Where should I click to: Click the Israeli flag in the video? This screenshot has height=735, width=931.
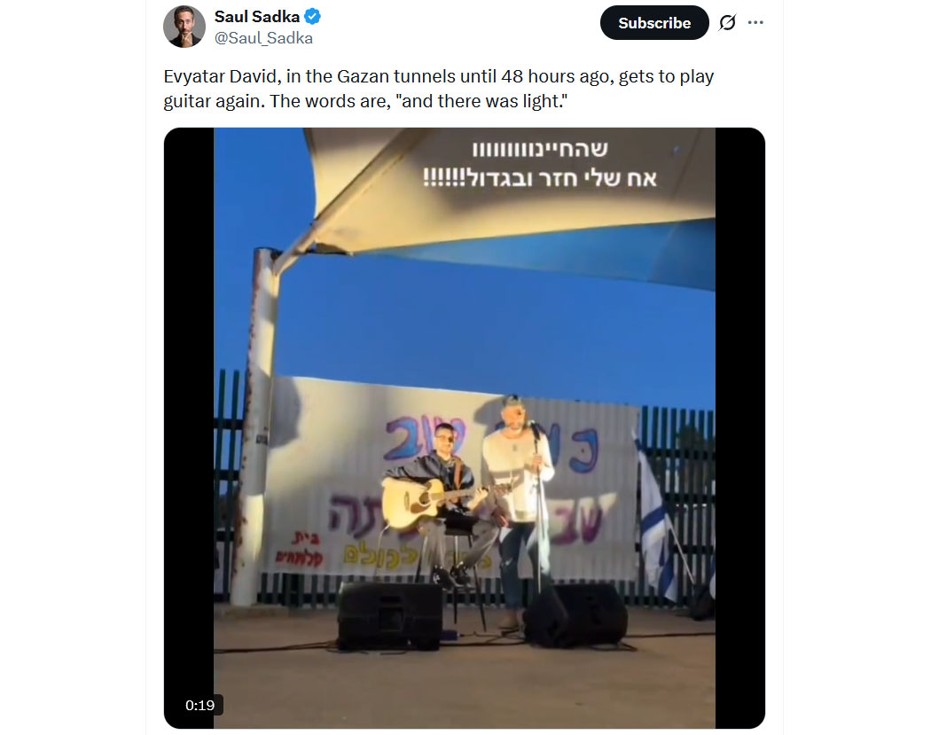[652, 514]
